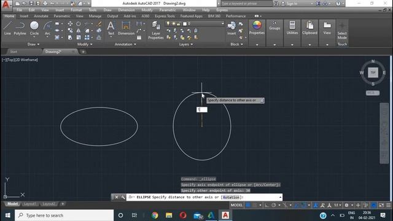Expand the Modify panel

click(x=85, y=44)
